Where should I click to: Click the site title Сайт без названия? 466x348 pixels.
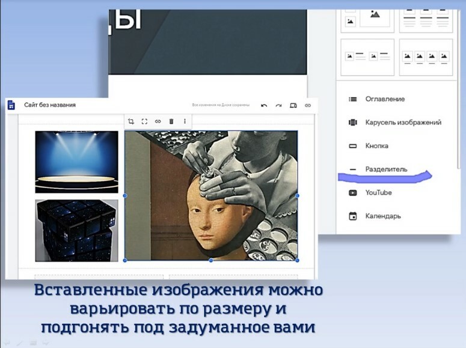tap(50, 105)
